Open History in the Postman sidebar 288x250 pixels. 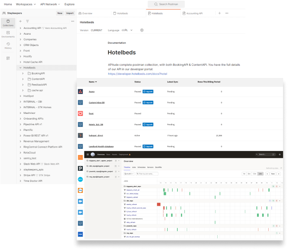tap(8, 46)
